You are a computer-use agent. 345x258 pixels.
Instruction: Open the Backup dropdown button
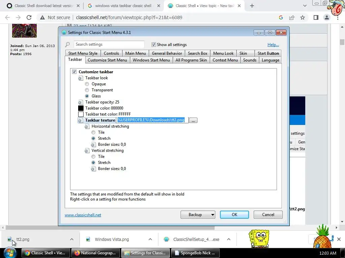point(198,215)
